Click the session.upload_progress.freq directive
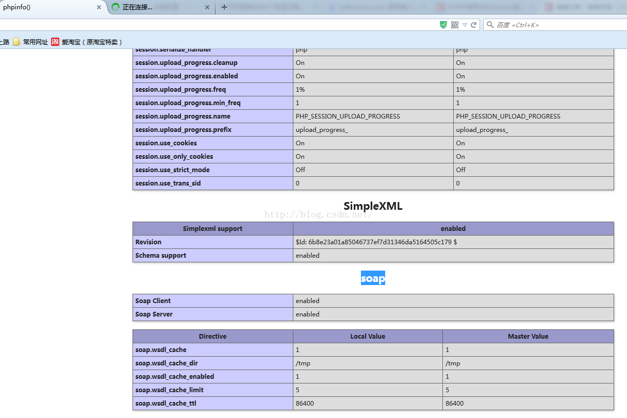The image size is (627, 418). [180, 90]
